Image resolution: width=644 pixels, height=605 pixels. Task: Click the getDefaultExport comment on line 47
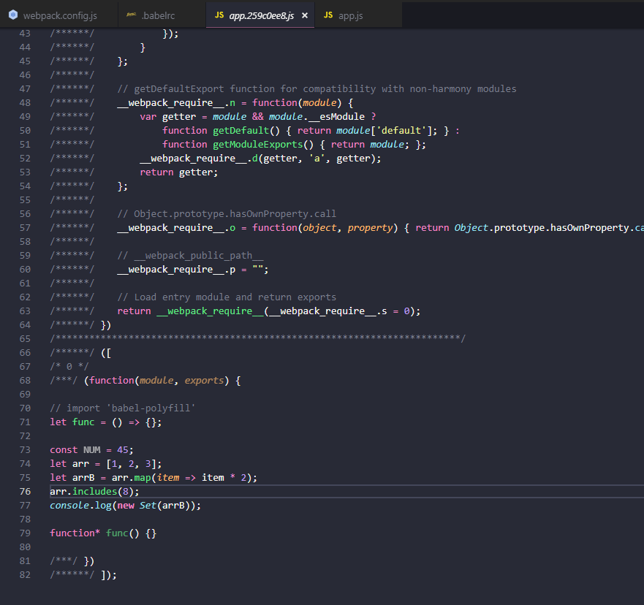[x=316, y=89]
